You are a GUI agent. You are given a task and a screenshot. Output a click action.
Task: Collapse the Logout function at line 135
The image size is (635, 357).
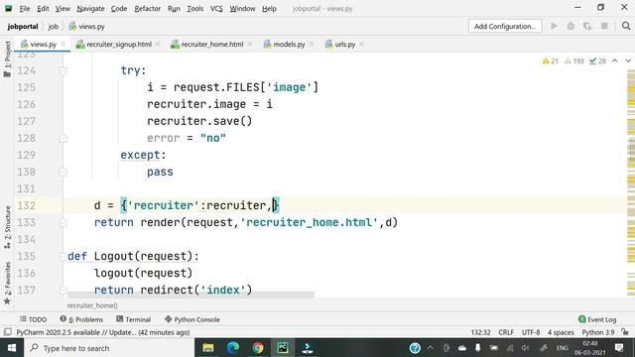tap(63, 256)
